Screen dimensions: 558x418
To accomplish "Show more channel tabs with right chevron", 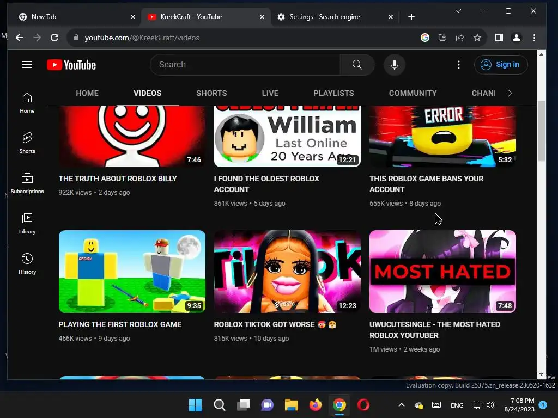I will click(510, 93).
